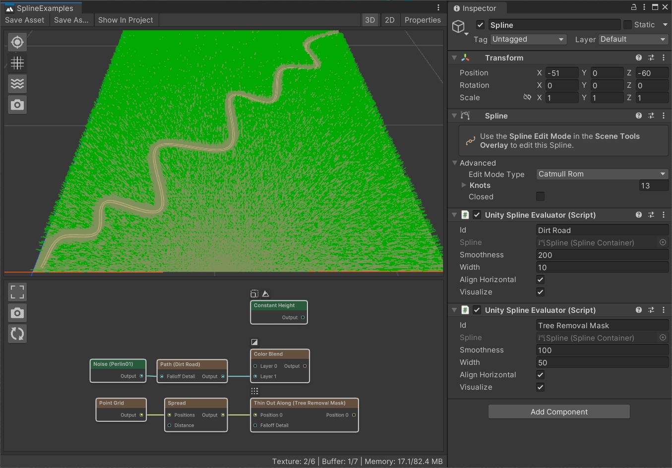Open the Layer dropdown showing Default
Image resolution: width=672 pixels, height=468 pixels.
[x=633, y=39]
